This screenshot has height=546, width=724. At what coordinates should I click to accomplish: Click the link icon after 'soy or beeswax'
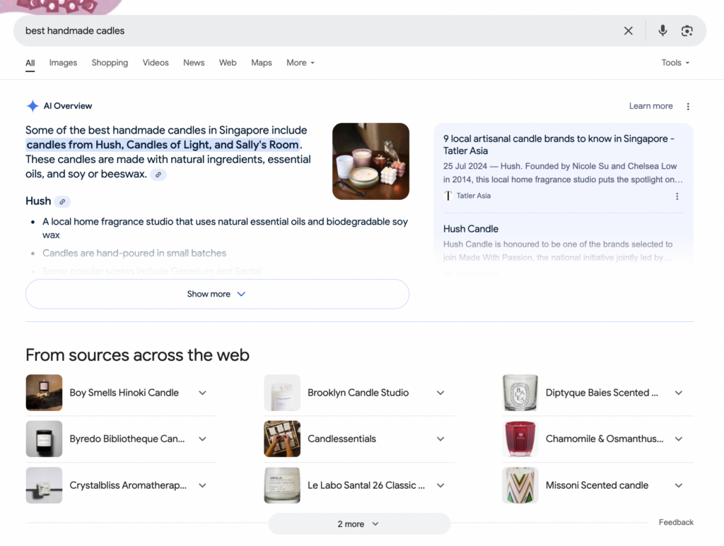tap(158, 174)
